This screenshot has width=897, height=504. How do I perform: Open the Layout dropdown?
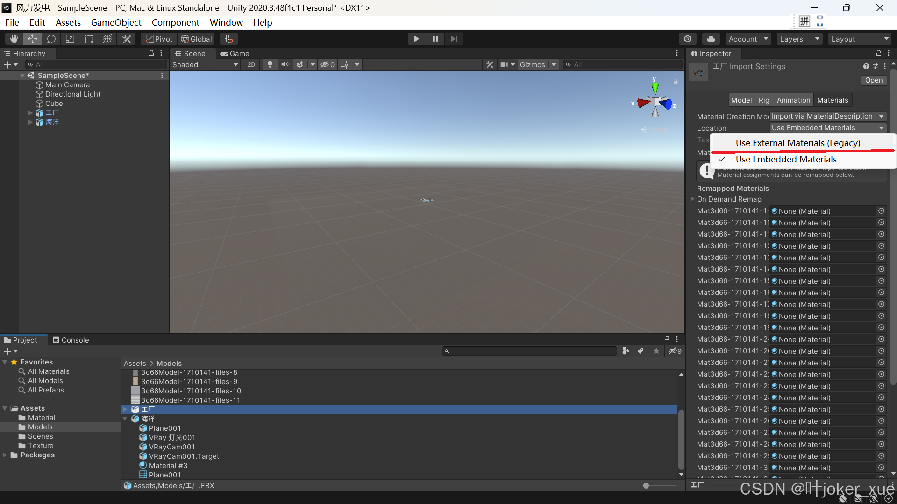click(860, 39)
